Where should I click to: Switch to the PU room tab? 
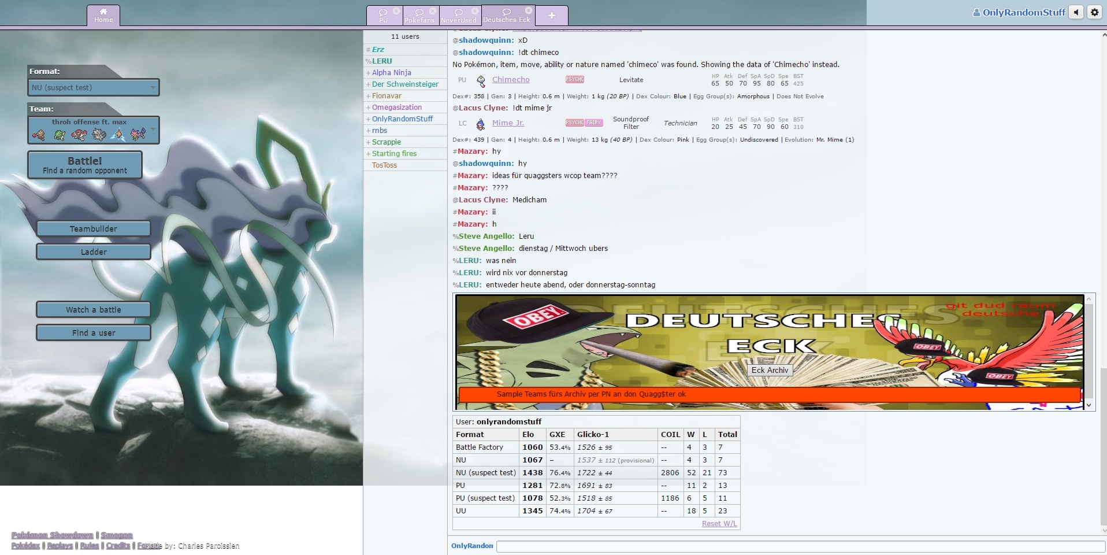pyautogui.click(x=383, y=16)
